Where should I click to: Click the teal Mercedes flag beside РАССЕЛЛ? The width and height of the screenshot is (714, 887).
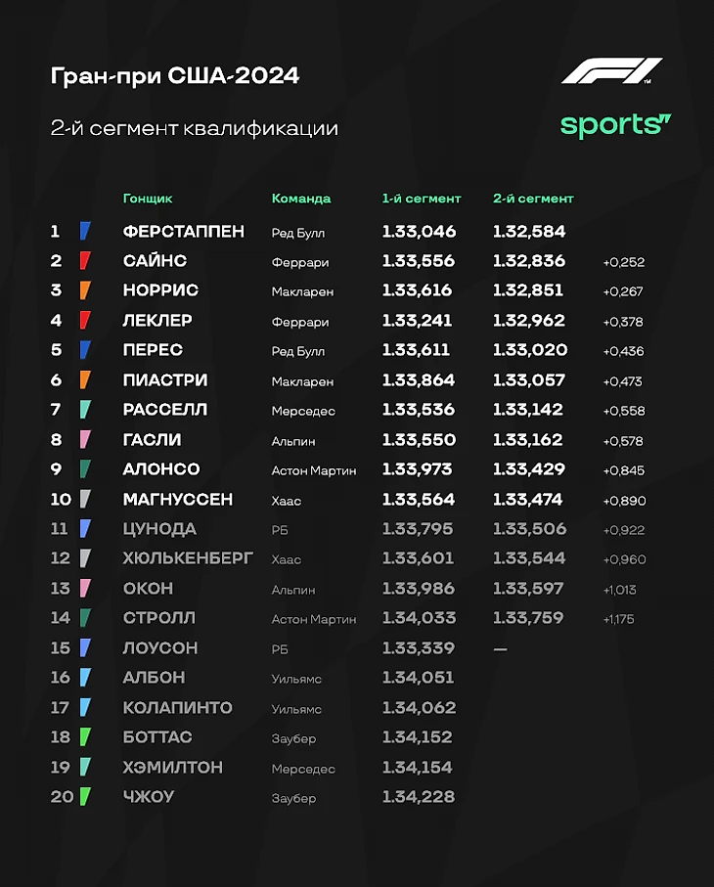[85, 410]
